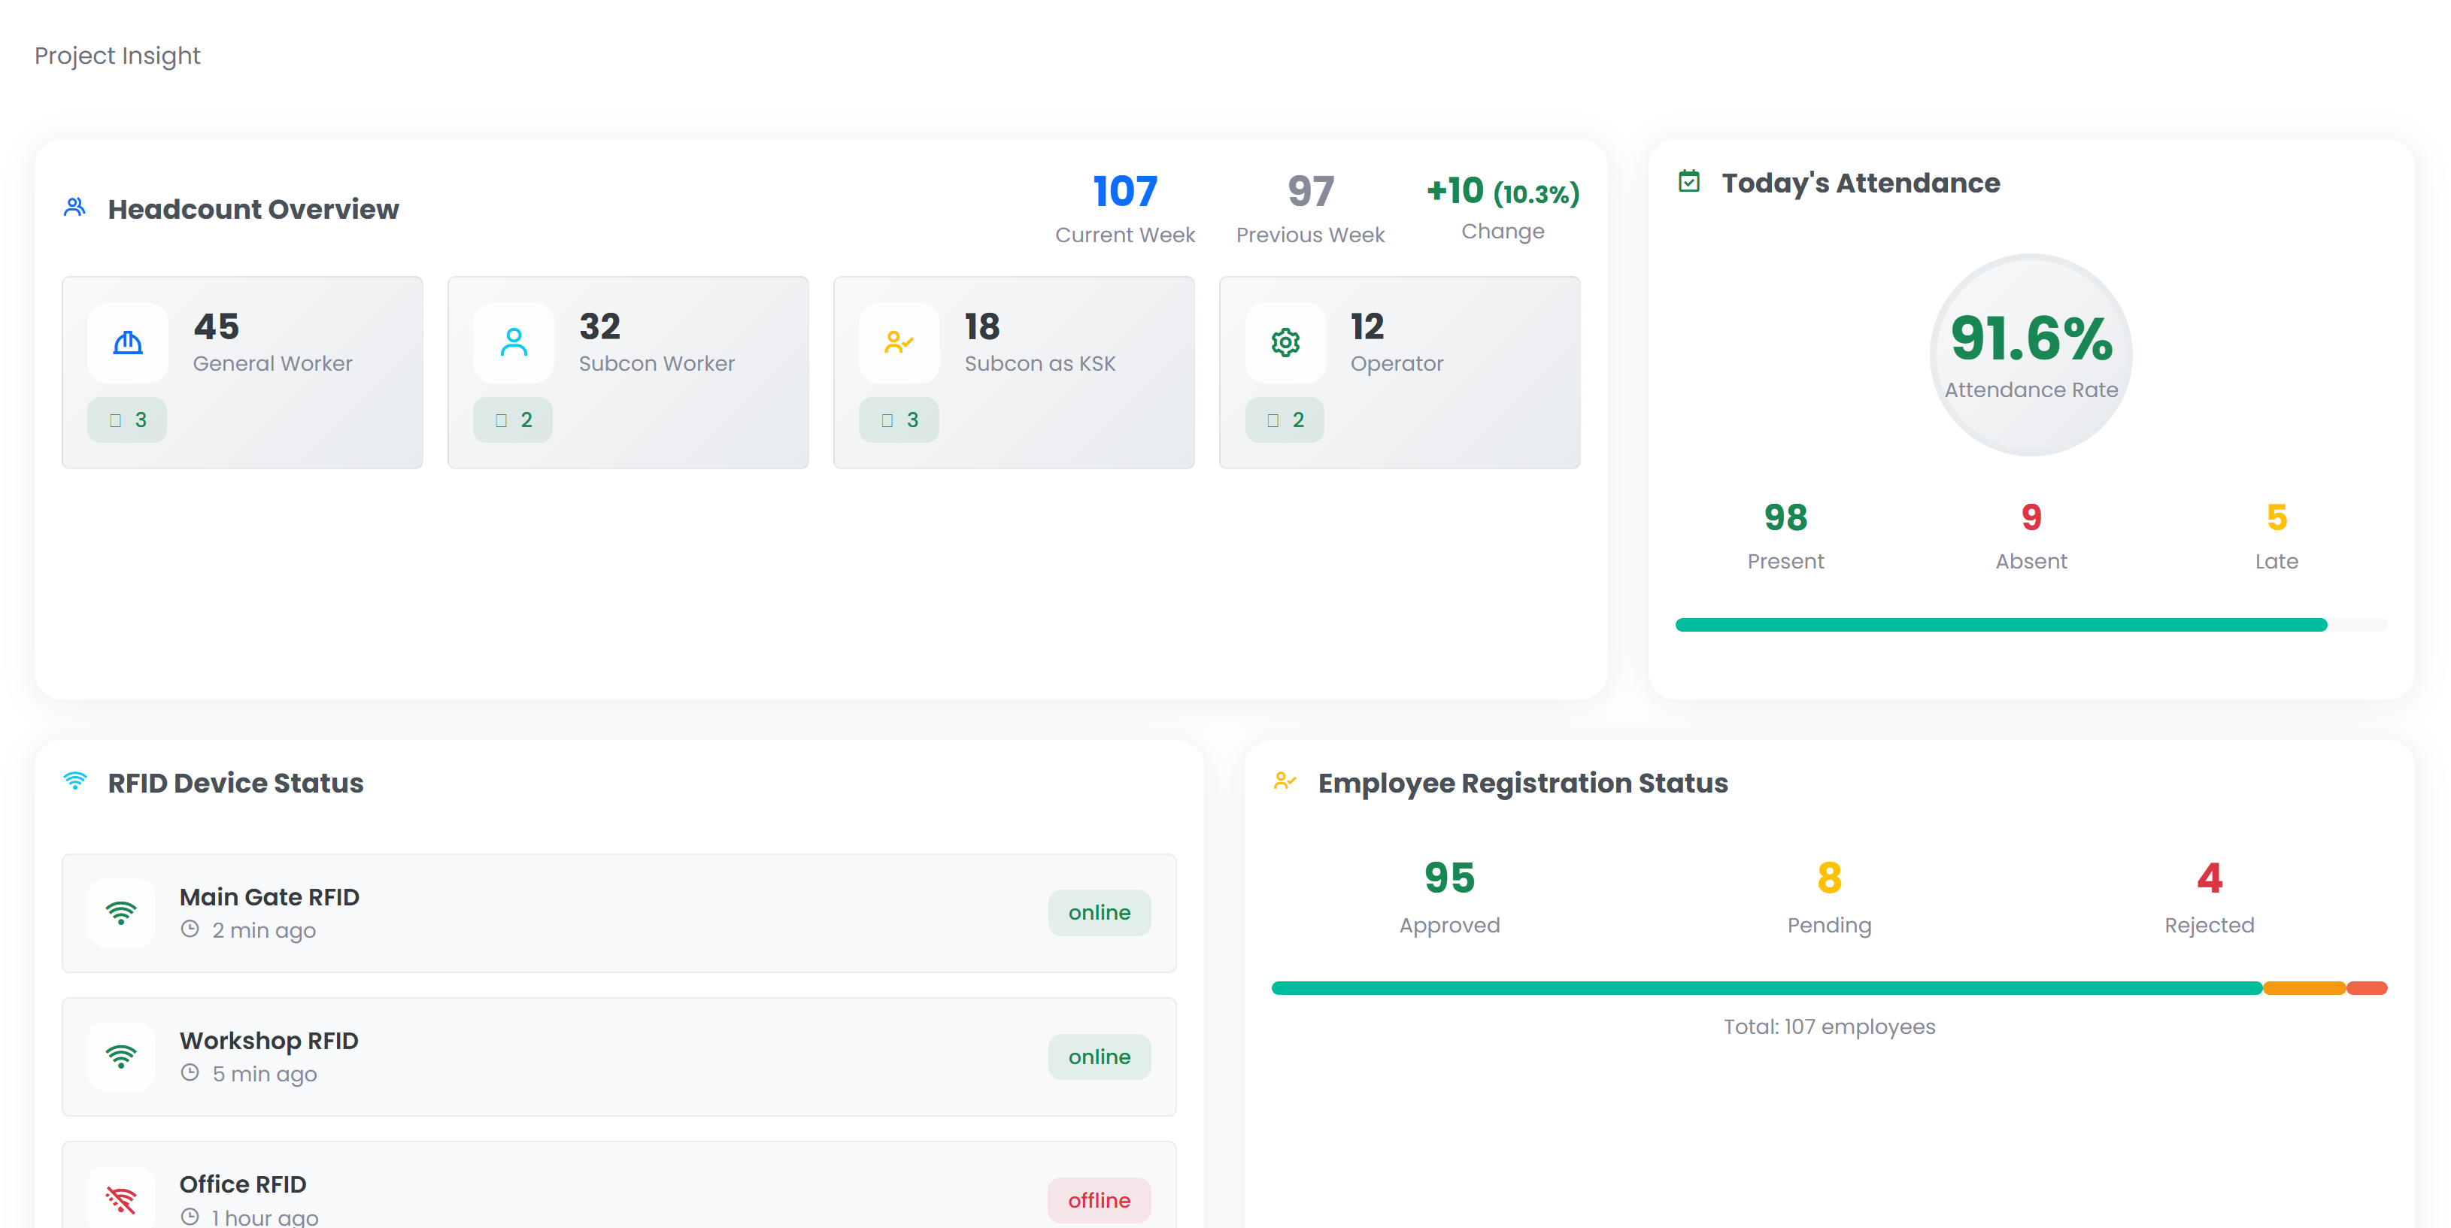Click the 91.6% attendance rate circle
The height and width of the screenshot is (1228, 2451).
pos(2031,355)
